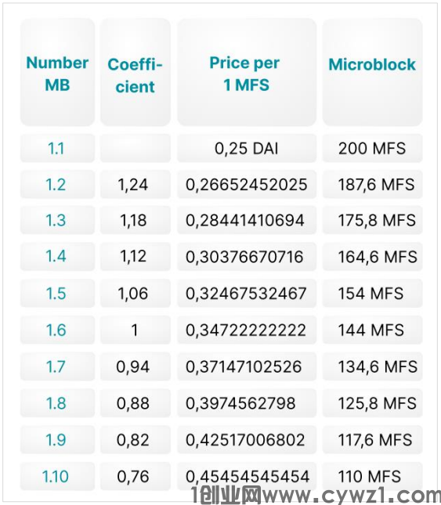Click the 0,25 DAI price cell
The image size is (441, 505).
point(247,149)
